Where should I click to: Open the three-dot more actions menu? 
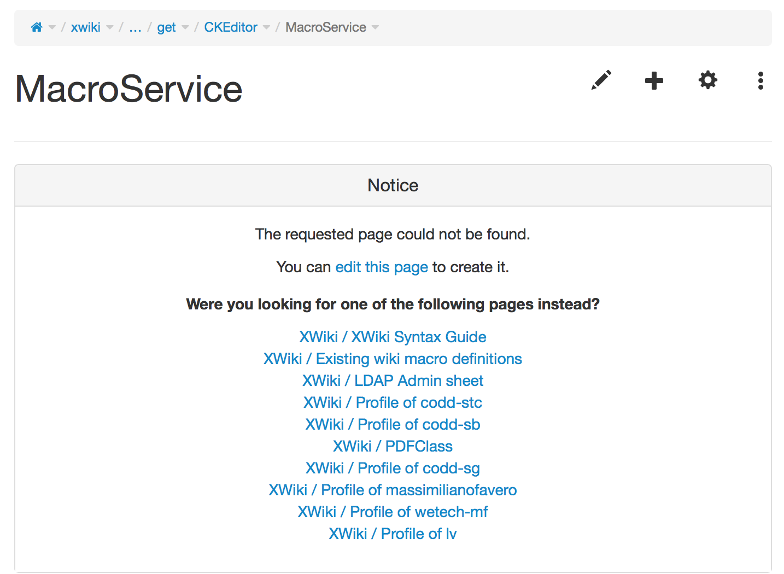point(760,80)
